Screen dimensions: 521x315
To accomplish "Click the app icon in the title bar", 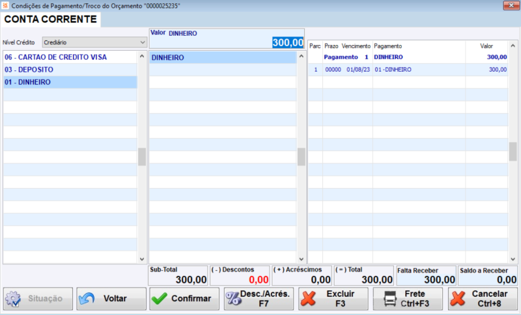I will tap(5, 6).
